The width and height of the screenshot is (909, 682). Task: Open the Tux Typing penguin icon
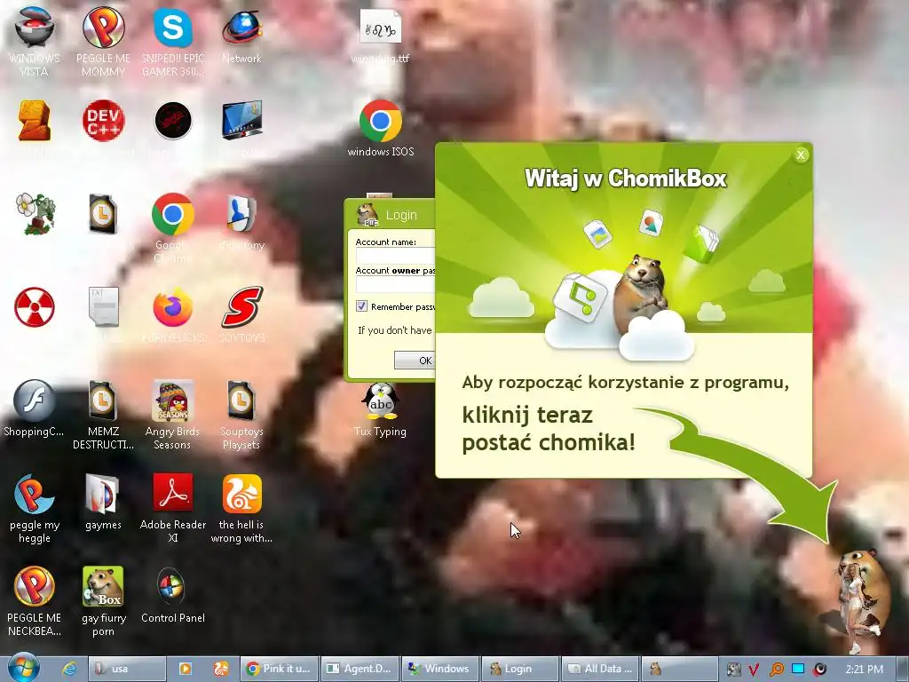pos(380,401)
